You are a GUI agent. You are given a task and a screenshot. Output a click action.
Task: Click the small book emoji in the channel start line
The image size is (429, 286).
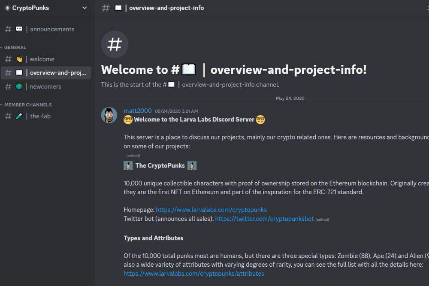(171, 84)
